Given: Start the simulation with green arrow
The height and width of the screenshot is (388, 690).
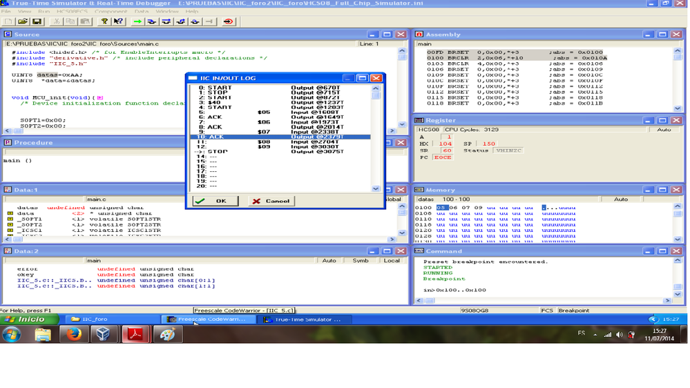Looking at the screenshot, I should pyautogui.click(x=137, y=21).
